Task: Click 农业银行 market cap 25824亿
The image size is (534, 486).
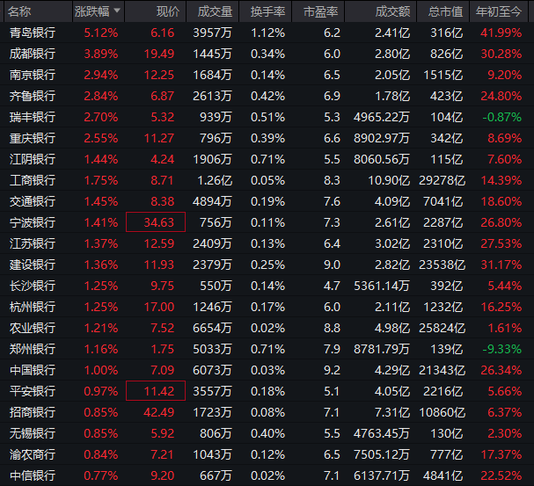Action: click(x=442, y=328)
